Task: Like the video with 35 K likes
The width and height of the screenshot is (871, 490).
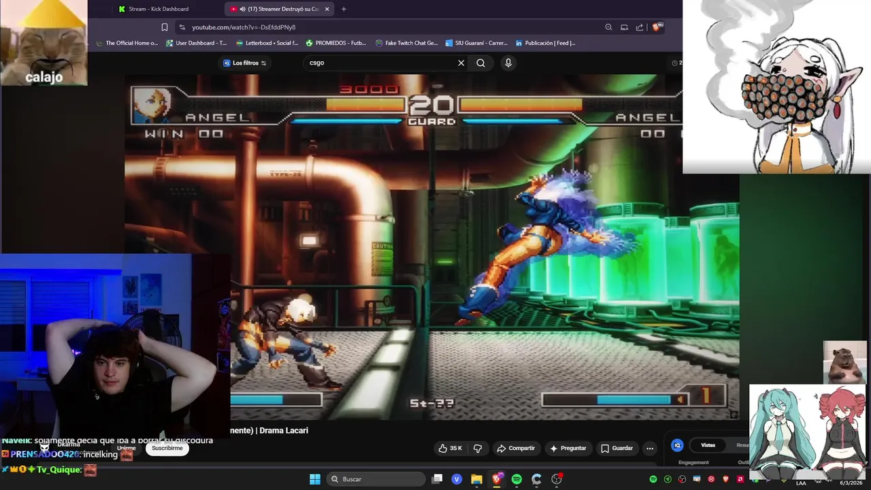Action: point(450,448)
